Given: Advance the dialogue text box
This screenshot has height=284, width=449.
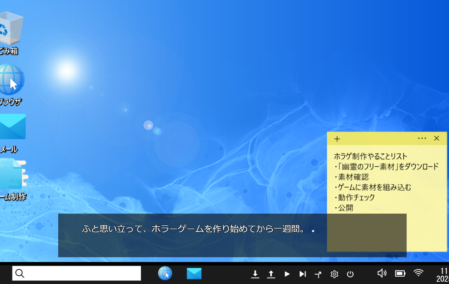Looking at the screenshot, I should coord(232,235).
